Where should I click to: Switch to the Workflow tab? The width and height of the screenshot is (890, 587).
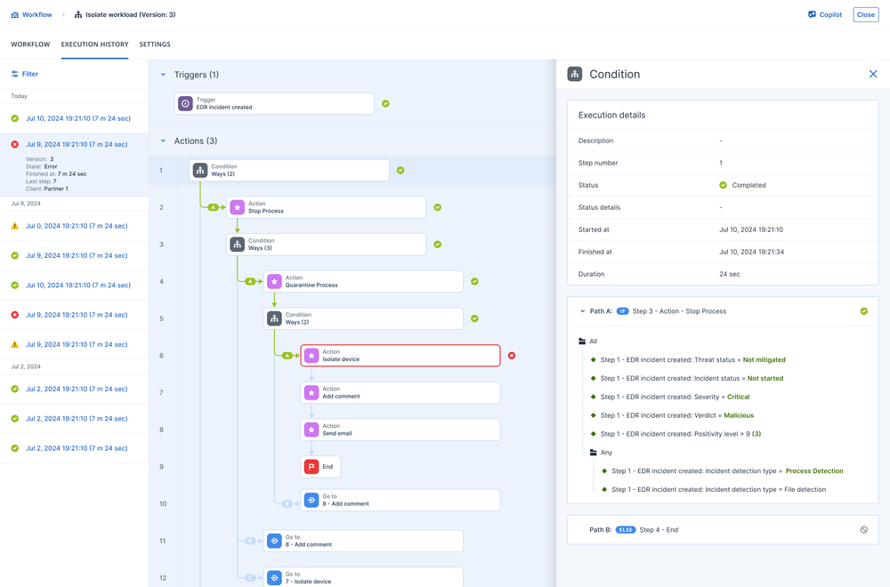pyautogui.click(x=30, y=44)
